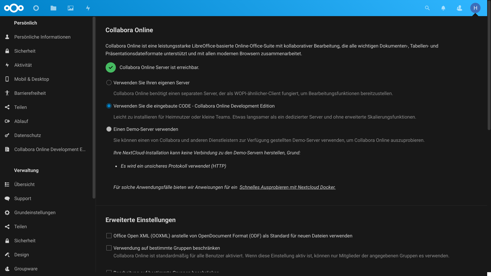Click the sidebar navigation scrollbar

coord(94,107)
